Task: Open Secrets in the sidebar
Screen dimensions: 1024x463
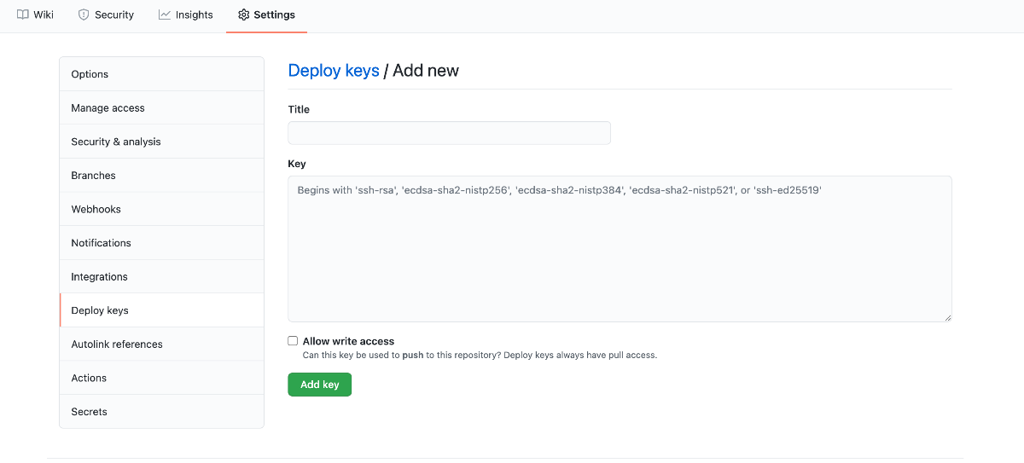Action: click(161, 411)
